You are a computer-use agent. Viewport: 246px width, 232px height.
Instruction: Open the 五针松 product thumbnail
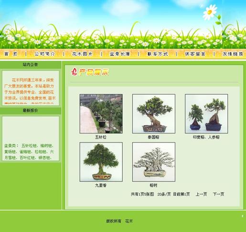101,113
